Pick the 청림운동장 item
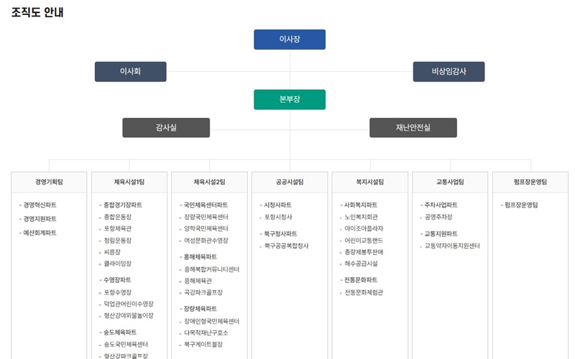This screenshot has width=575, height=359. coord(117,241)
